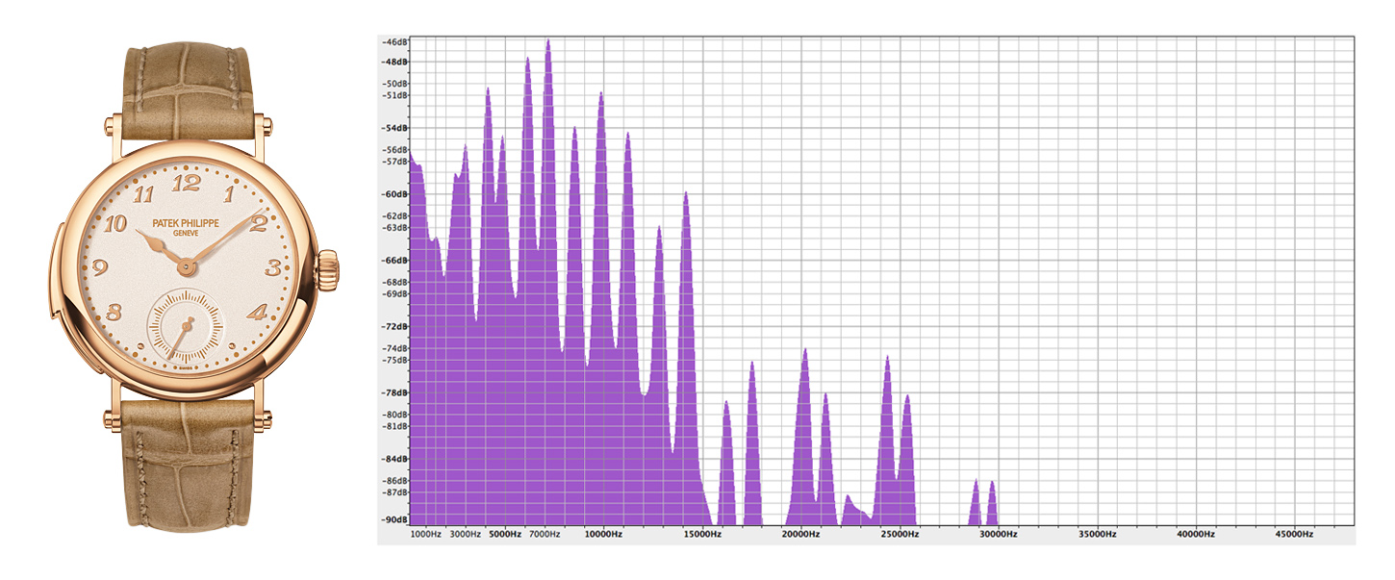
Task: Click the -78dB axis label
Action: 394,393
